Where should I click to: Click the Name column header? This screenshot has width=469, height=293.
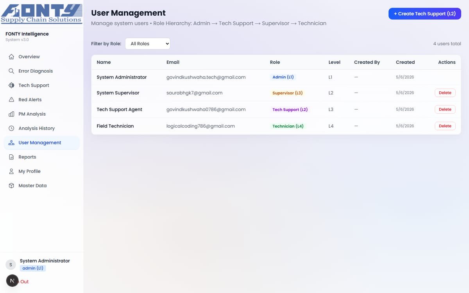[x=104, y=62]
